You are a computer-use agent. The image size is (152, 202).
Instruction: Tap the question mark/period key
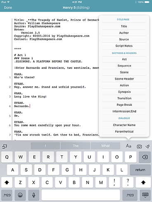[x=128, y=183]
